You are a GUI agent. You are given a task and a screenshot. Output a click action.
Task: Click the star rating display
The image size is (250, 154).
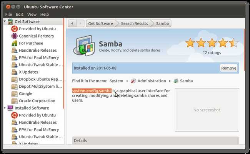(212, 43)
